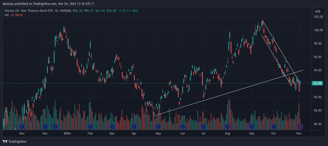
Task: Click the current price label 92.08 on axis
Action: [x=318, y=83]
